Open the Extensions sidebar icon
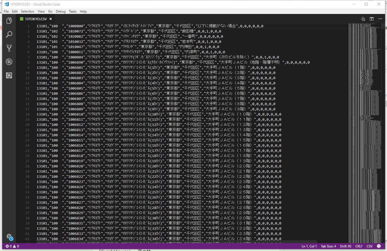 9,76
